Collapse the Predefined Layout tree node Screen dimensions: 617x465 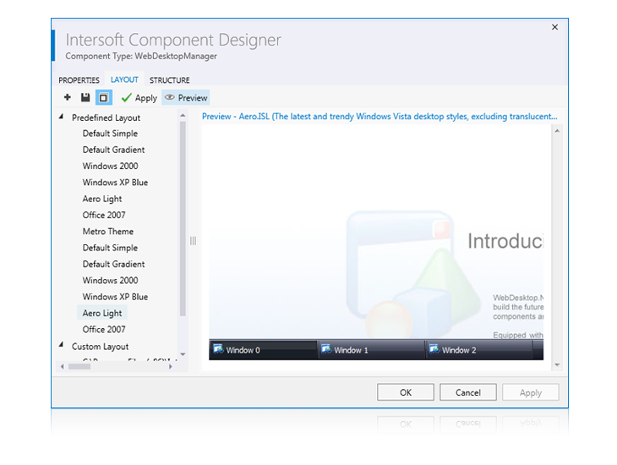point(61,118)
